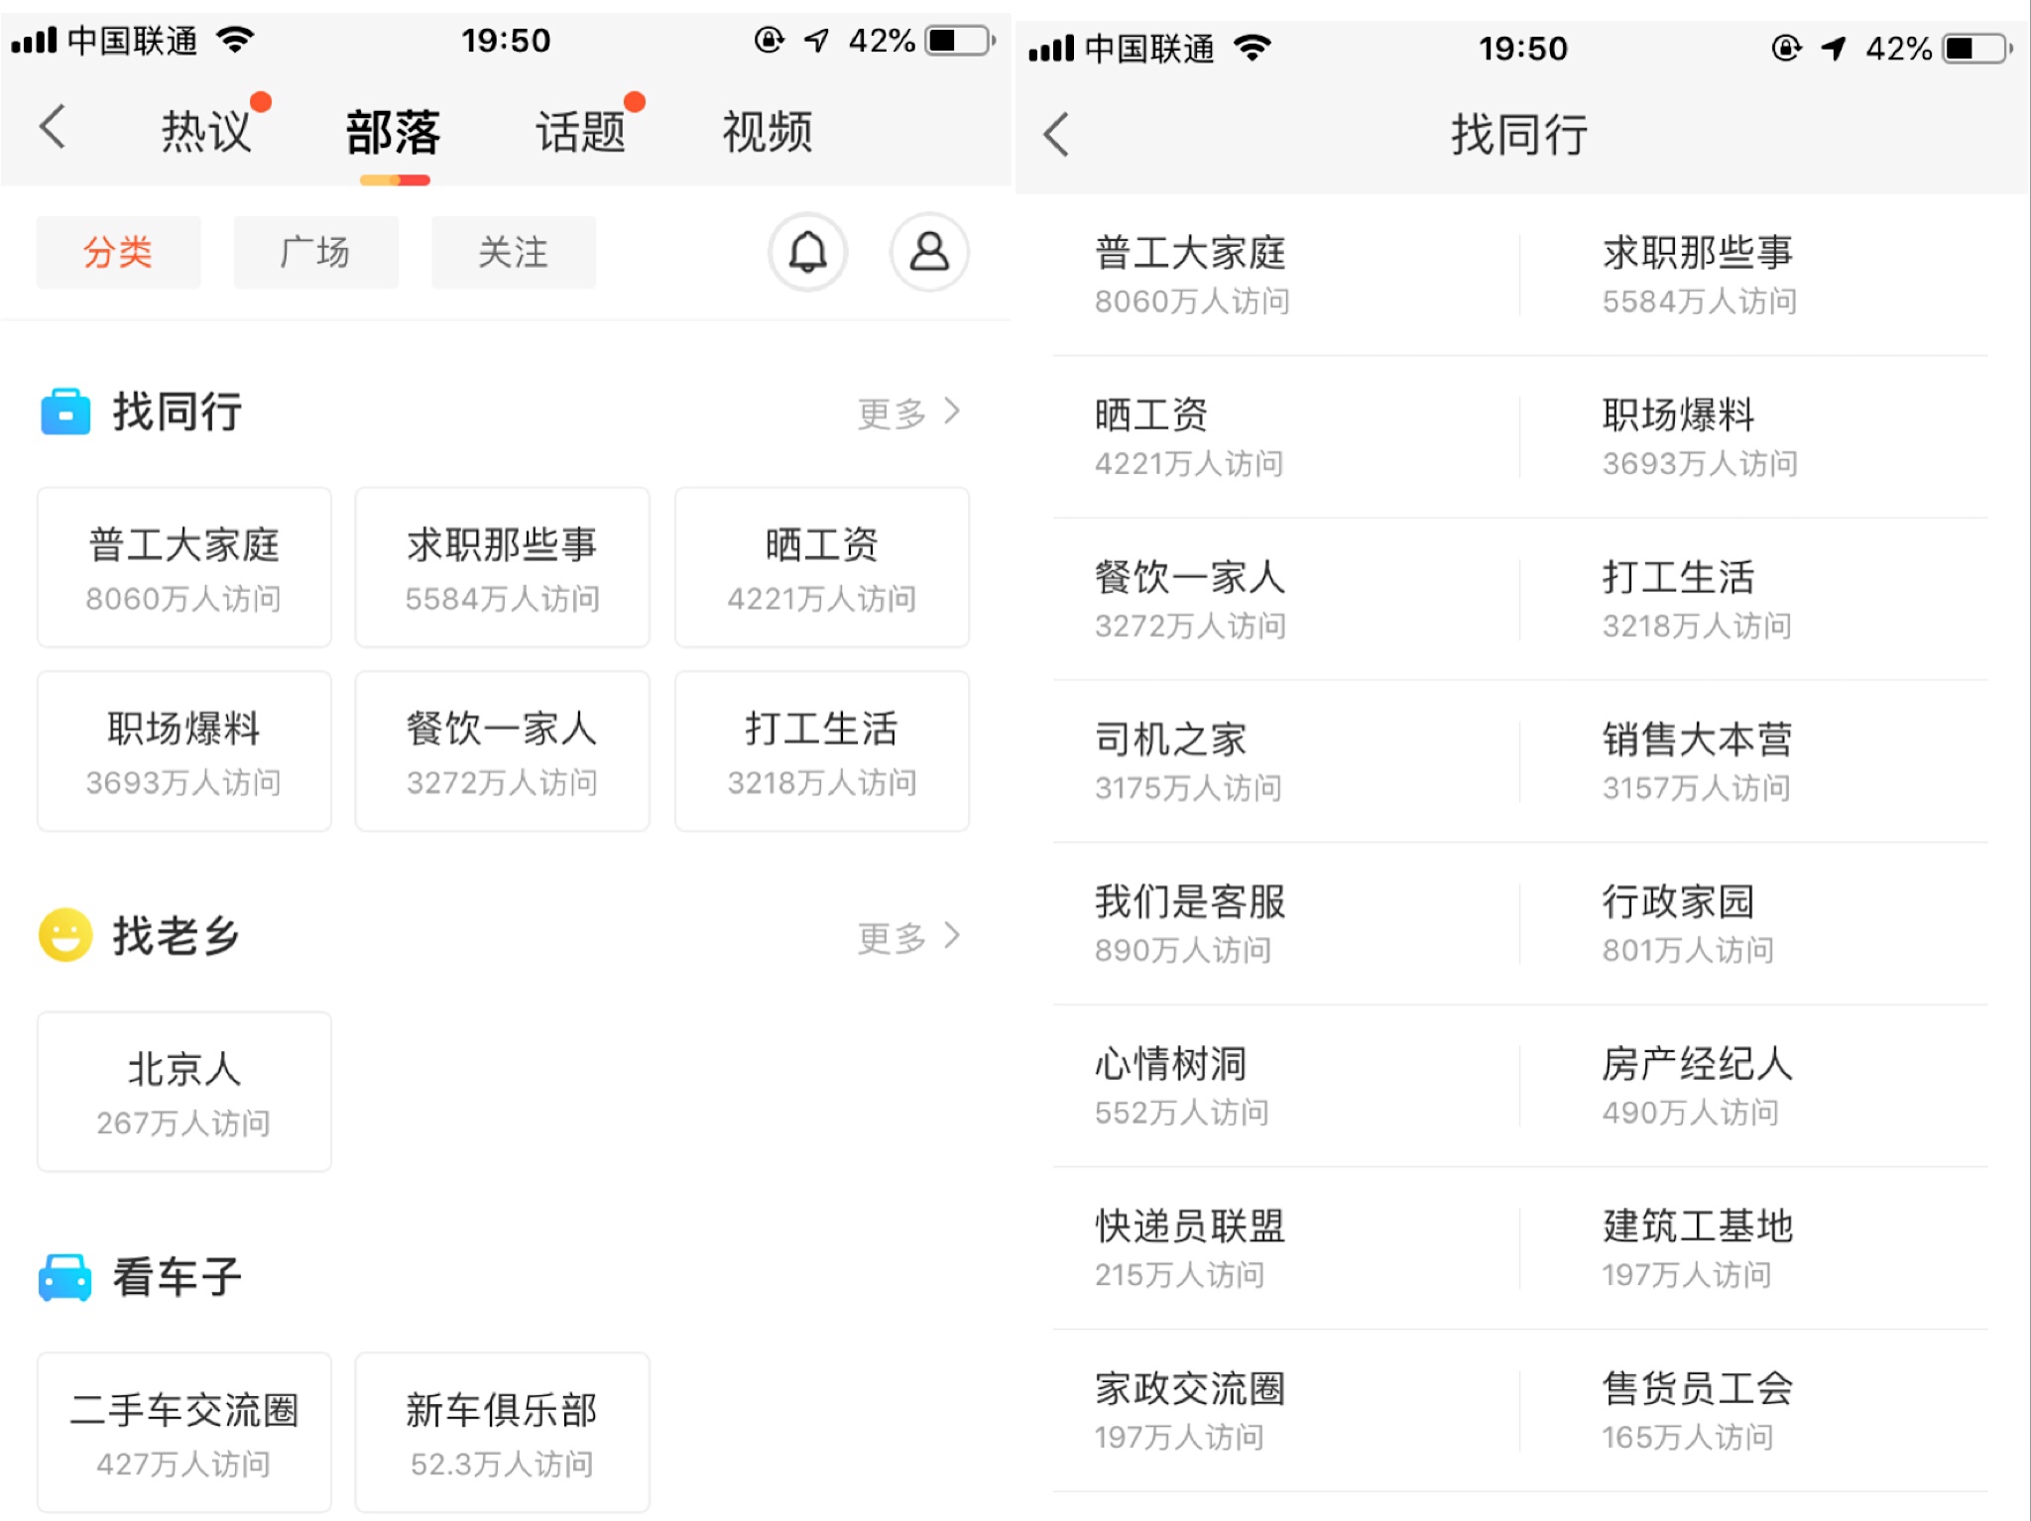Open the 话题 tab
The image size is (2031, 1521).
[580, 131]
